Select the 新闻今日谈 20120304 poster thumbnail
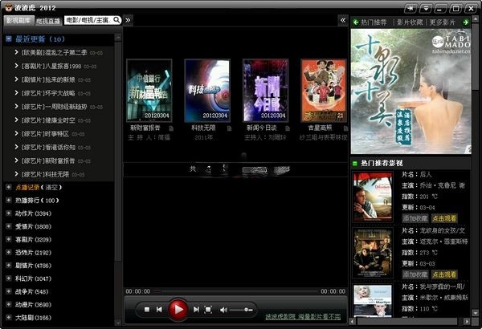Image resolution: width=482 pixels, height=329 pixels. coord(266,91)
